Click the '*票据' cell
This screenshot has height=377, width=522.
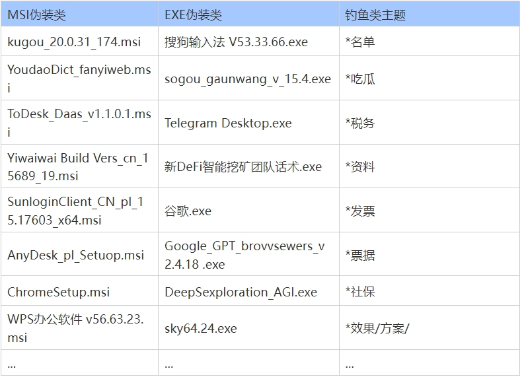pos(429,254)
